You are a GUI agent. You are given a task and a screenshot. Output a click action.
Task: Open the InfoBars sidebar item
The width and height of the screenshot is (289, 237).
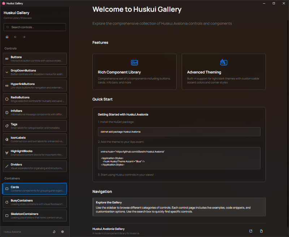35,112
